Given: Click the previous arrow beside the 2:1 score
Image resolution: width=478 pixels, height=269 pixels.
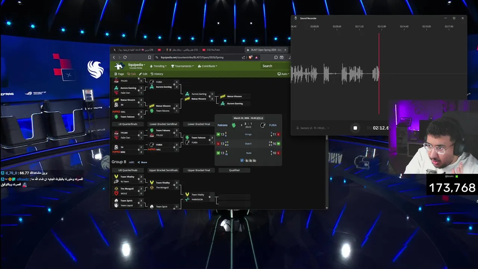Looking at the screenshot, I should [241, 125].
